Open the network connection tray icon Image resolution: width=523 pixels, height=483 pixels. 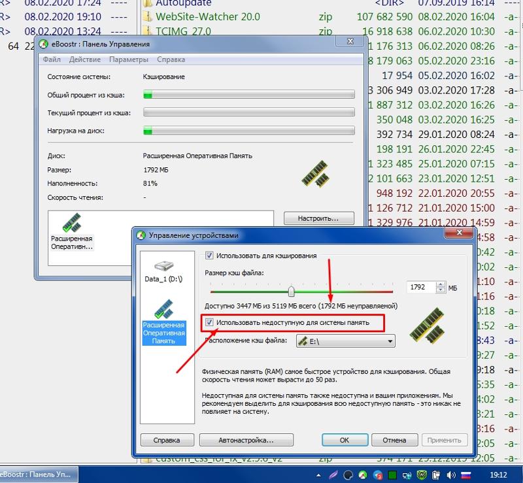pos(407,475)
